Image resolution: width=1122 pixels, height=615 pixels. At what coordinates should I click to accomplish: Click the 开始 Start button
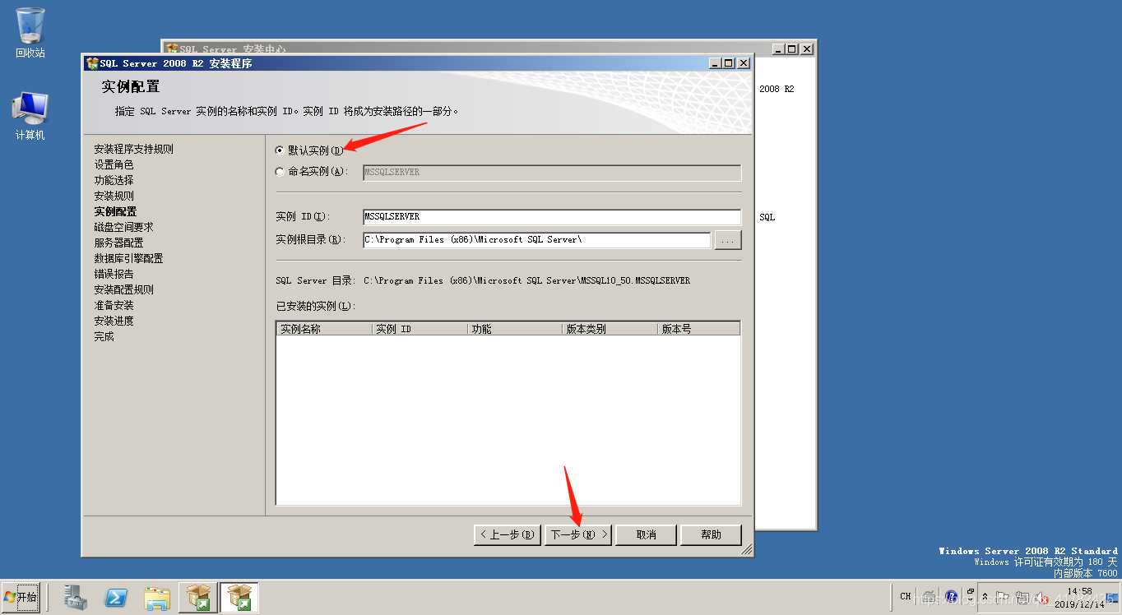21,597
